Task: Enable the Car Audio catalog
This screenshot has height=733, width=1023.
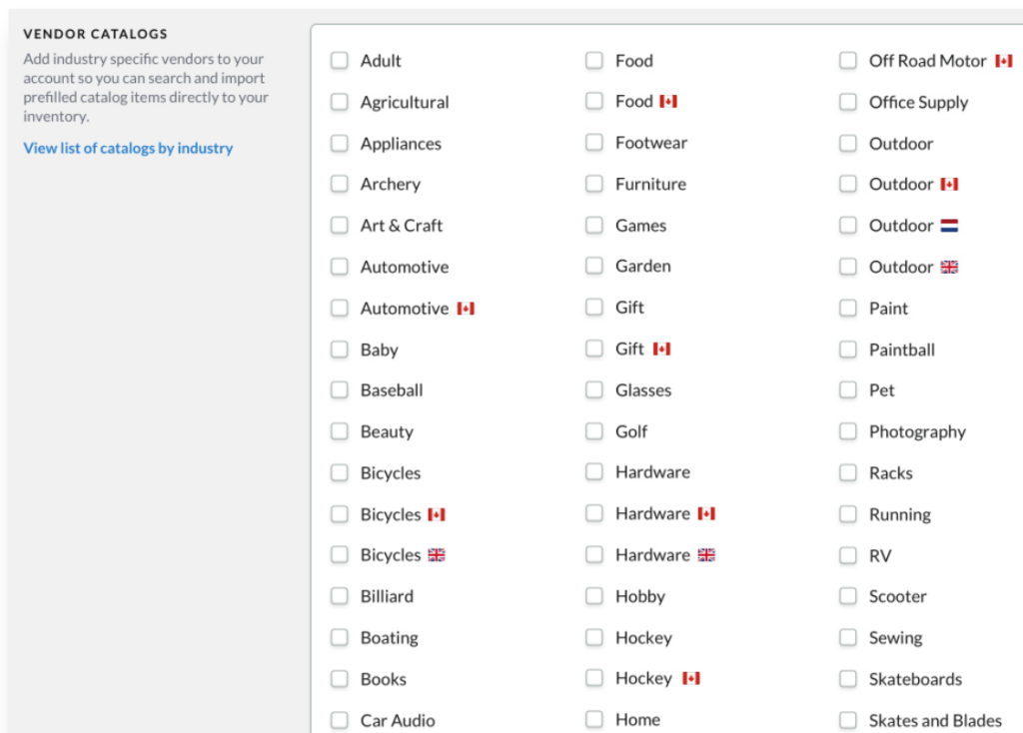Action: [339, 720]
